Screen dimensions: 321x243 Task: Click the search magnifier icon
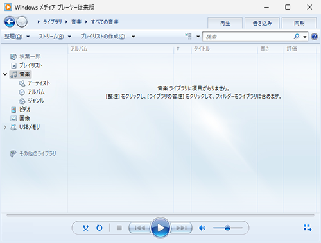pyautogui.click(x=297, y=37)
